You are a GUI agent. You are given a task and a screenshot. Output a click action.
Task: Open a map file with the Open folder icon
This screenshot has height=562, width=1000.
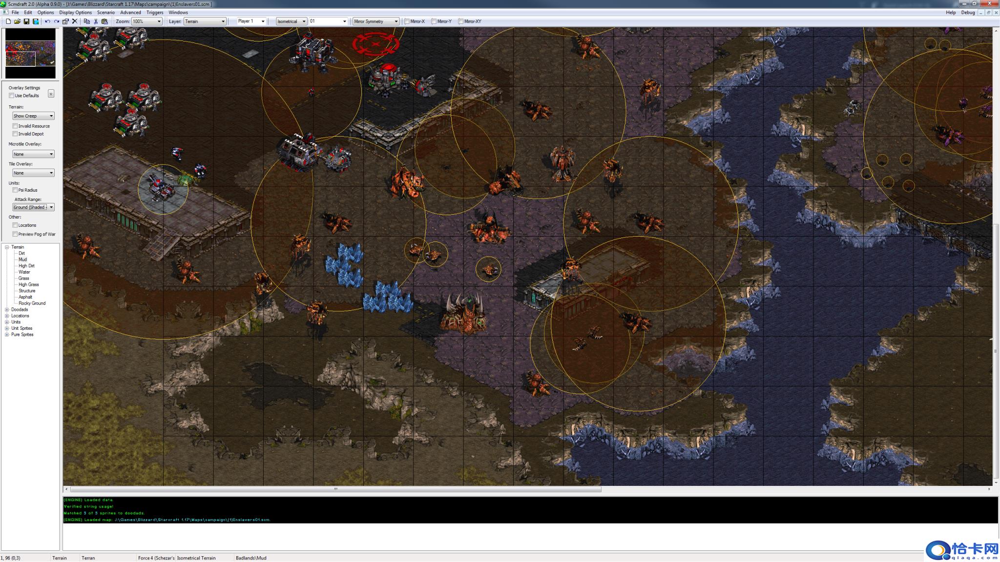click(17, 21)
